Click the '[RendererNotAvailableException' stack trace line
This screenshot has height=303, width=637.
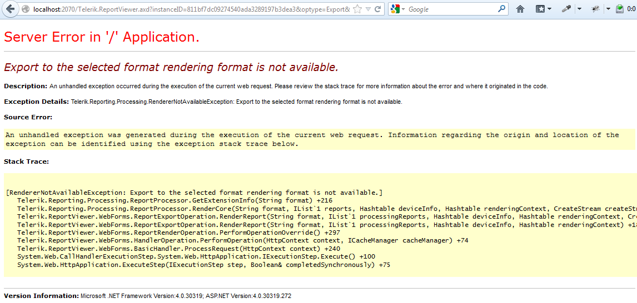tap(194, 192)
